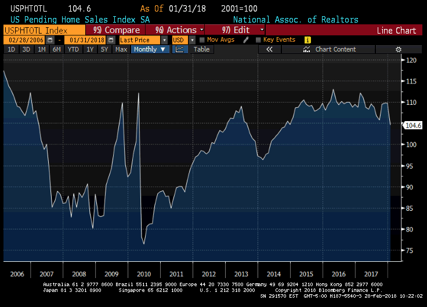The height and width of the screenshot is (307, 427).
Task: Click the end date field 01/31/2018
Action: coord(86,40)
